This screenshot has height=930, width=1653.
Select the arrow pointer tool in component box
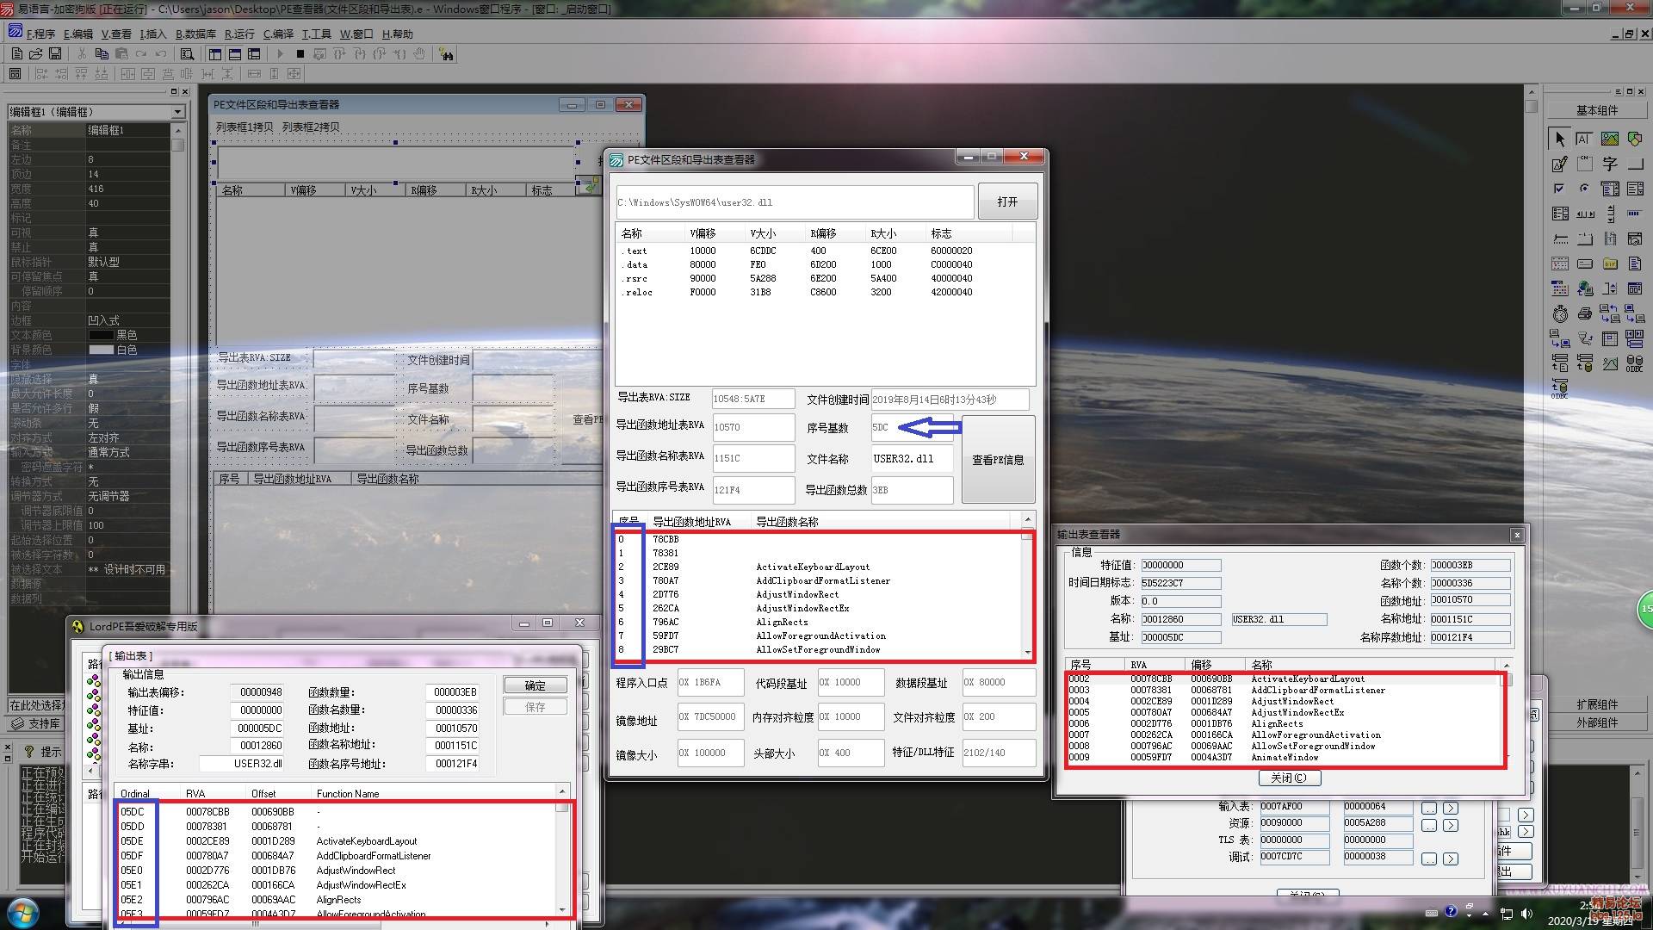coord(1559,139)
